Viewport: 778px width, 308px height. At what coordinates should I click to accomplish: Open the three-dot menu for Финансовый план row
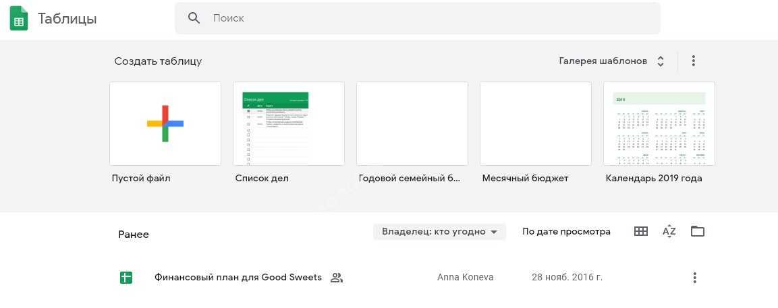pyautogui.click(x=694, y=278)
